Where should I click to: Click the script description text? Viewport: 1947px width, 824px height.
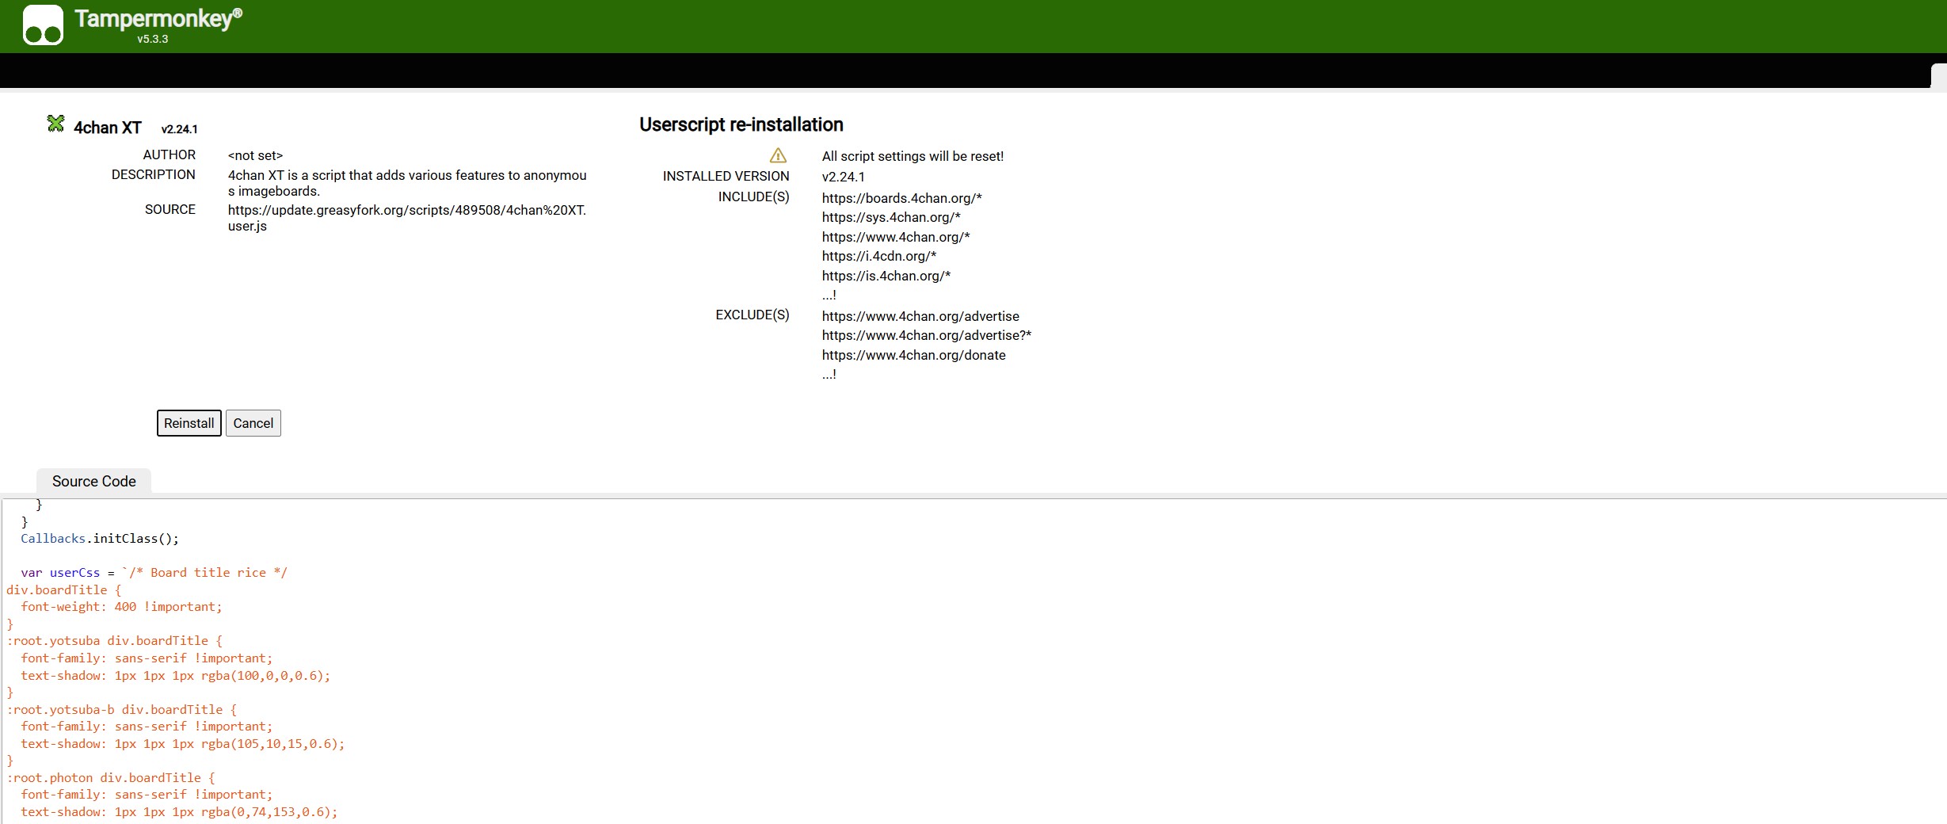(x=407, y=183)
